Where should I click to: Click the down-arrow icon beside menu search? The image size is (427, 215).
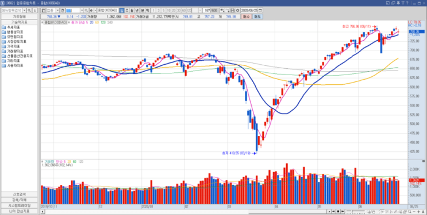point(34,10)
